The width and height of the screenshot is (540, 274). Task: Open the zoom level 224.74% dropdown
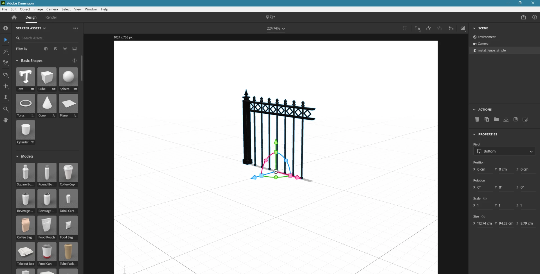[x=276, y=28]
